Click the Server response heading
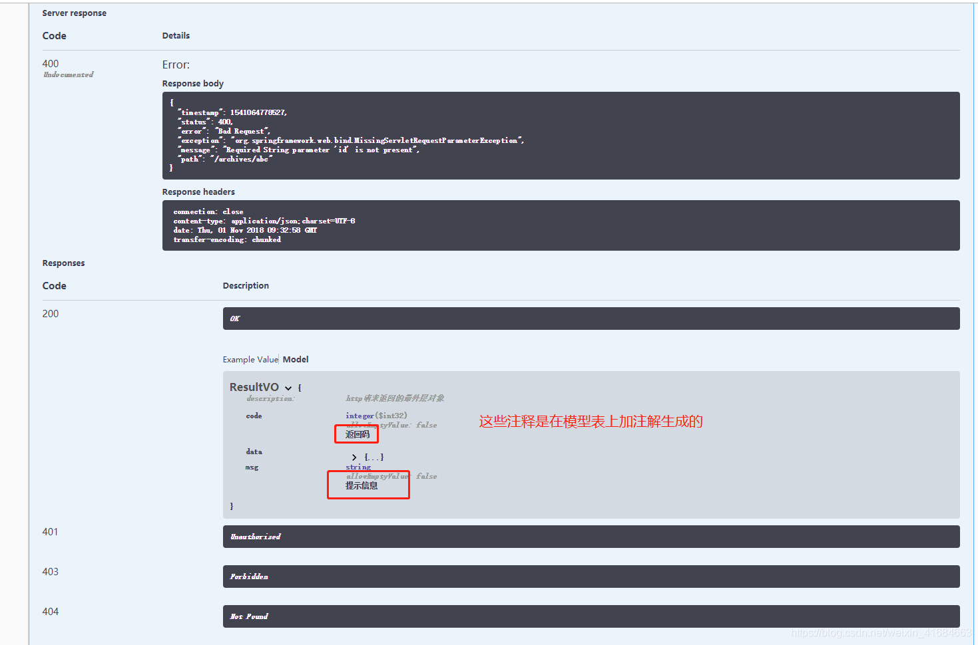Viewport: 978px width, 645px height. pyautogui.click(x=75, y=13)
